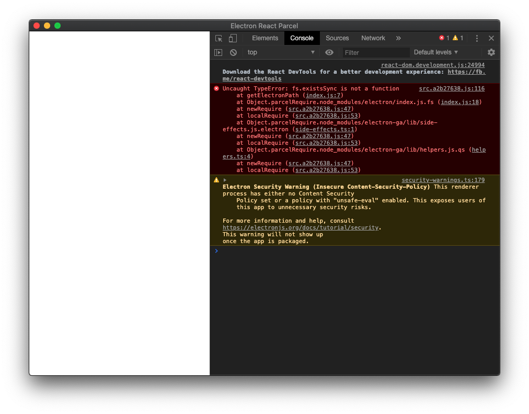Open index.js:18 link in stack trace
Viewport: 529px width, 414px height.
pos(460,102)
